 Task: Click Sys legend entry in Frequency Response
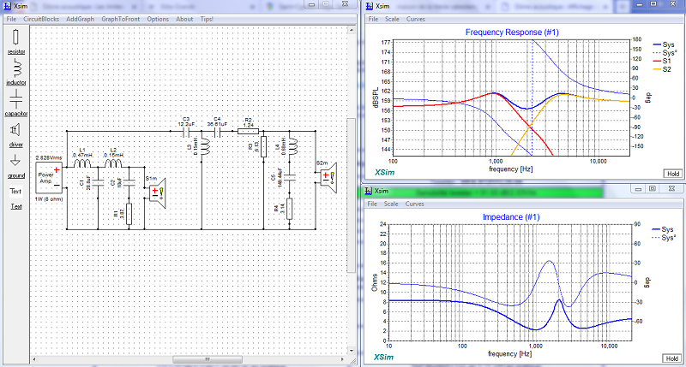(664, 44)
